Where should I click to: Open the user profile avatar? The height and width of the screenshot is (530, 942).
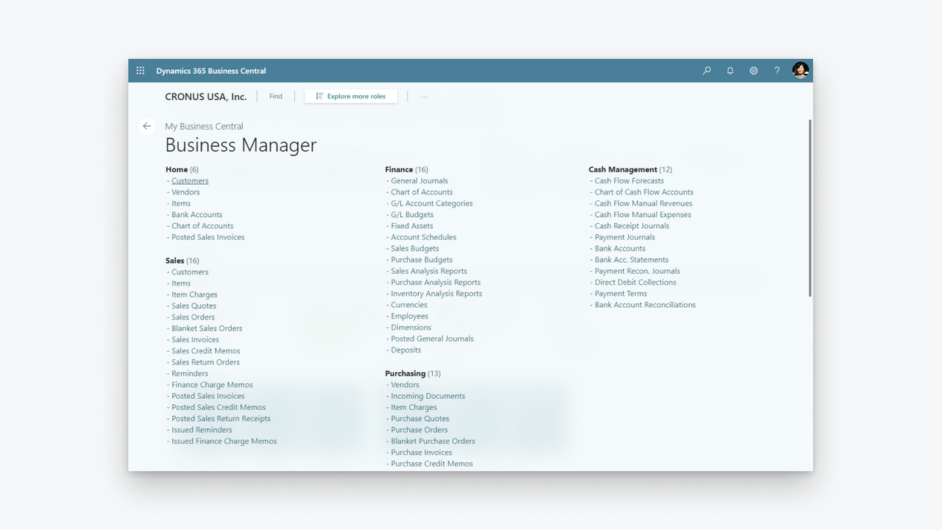tap(801, 71)
